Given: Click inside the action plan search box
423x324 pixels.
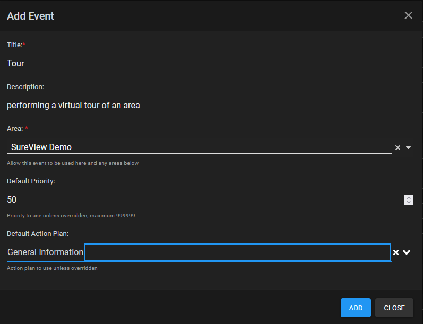Looking at the screenshot, I should [237, 252].
